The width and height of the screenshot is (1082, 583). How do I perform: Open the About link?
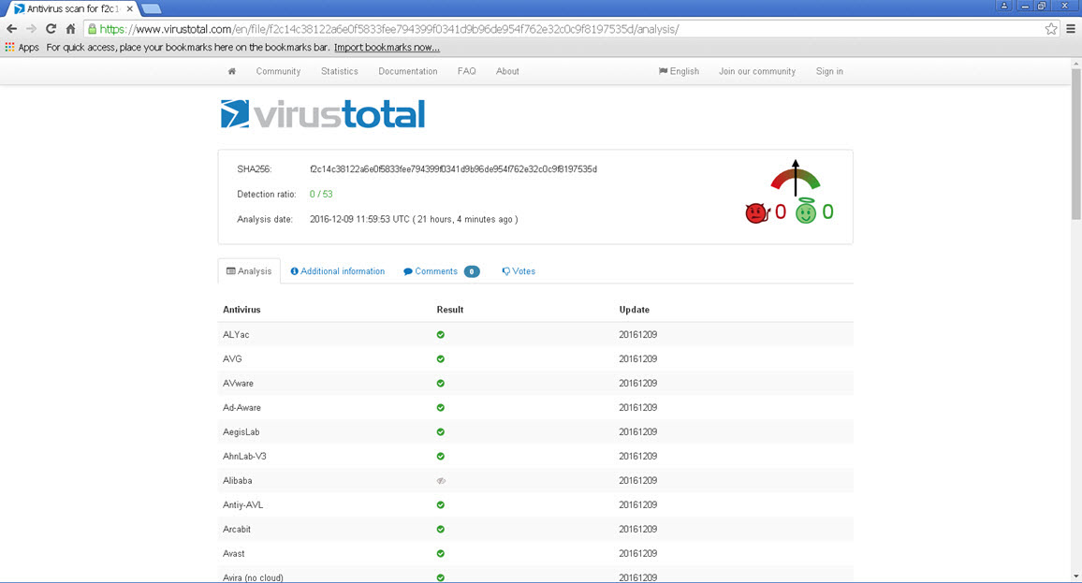point(507,71)
